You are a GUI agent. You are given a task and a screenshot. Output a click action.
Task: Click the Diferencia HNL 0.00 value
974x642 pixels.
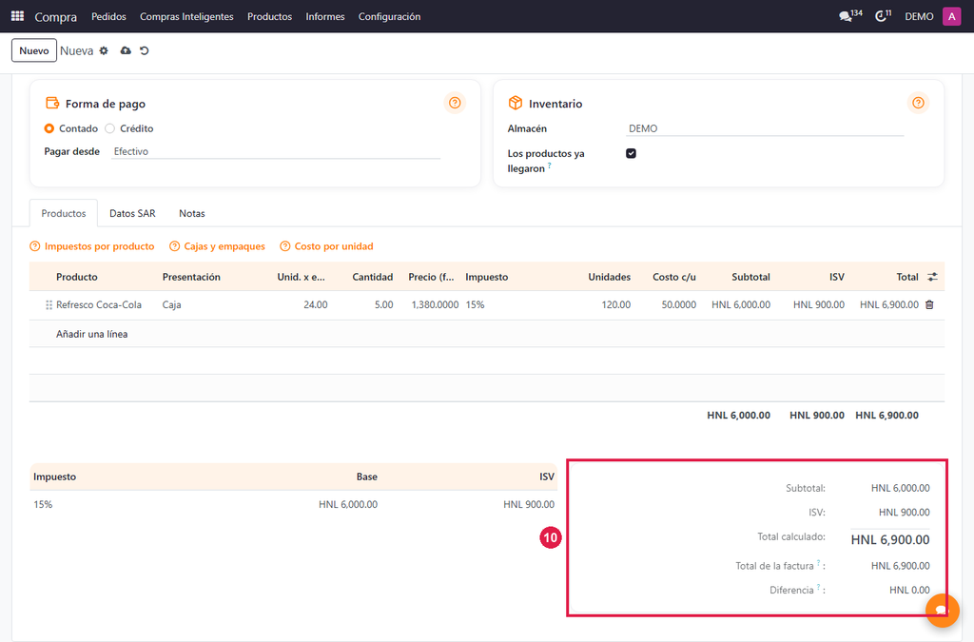click(909, 590)
